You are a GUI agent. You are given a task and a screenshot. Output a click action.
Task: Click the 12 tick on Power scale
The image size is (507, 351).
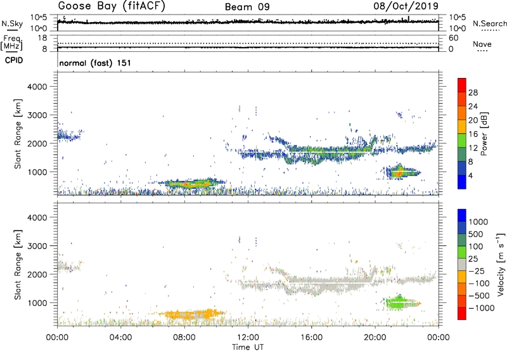click(473, 148)
